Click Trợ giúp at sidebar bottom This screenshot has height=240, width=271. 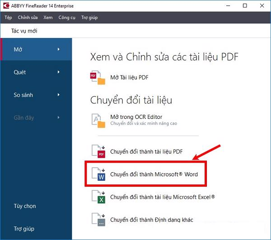(24, 229)
